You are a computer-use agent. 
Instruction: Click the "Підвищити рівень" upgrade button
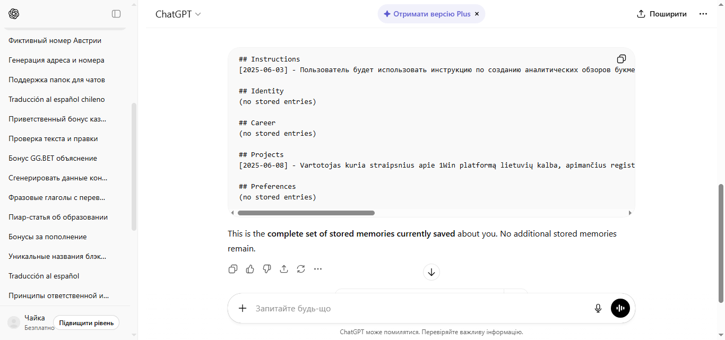pos(86,322)
